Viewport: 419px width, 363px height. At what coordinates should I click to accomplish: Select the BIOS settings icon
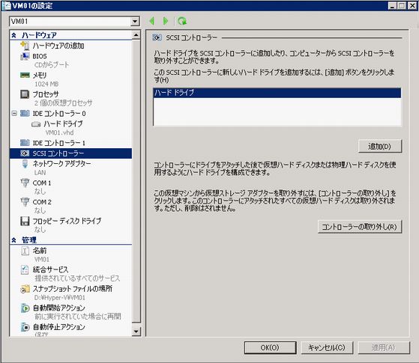25,56
